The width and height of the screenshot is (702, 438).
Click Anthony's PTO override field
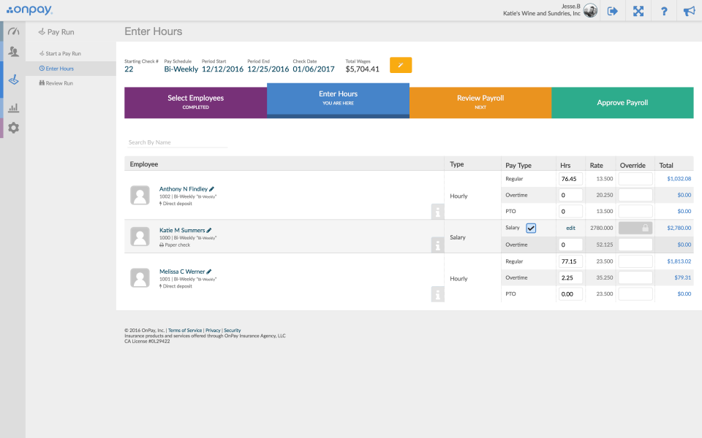pos(635,212)
